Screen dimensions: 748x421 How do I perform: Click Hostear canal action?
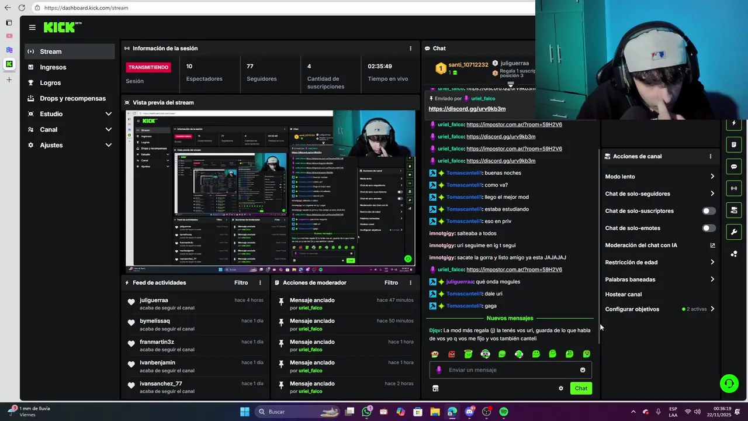pos(624,295)
